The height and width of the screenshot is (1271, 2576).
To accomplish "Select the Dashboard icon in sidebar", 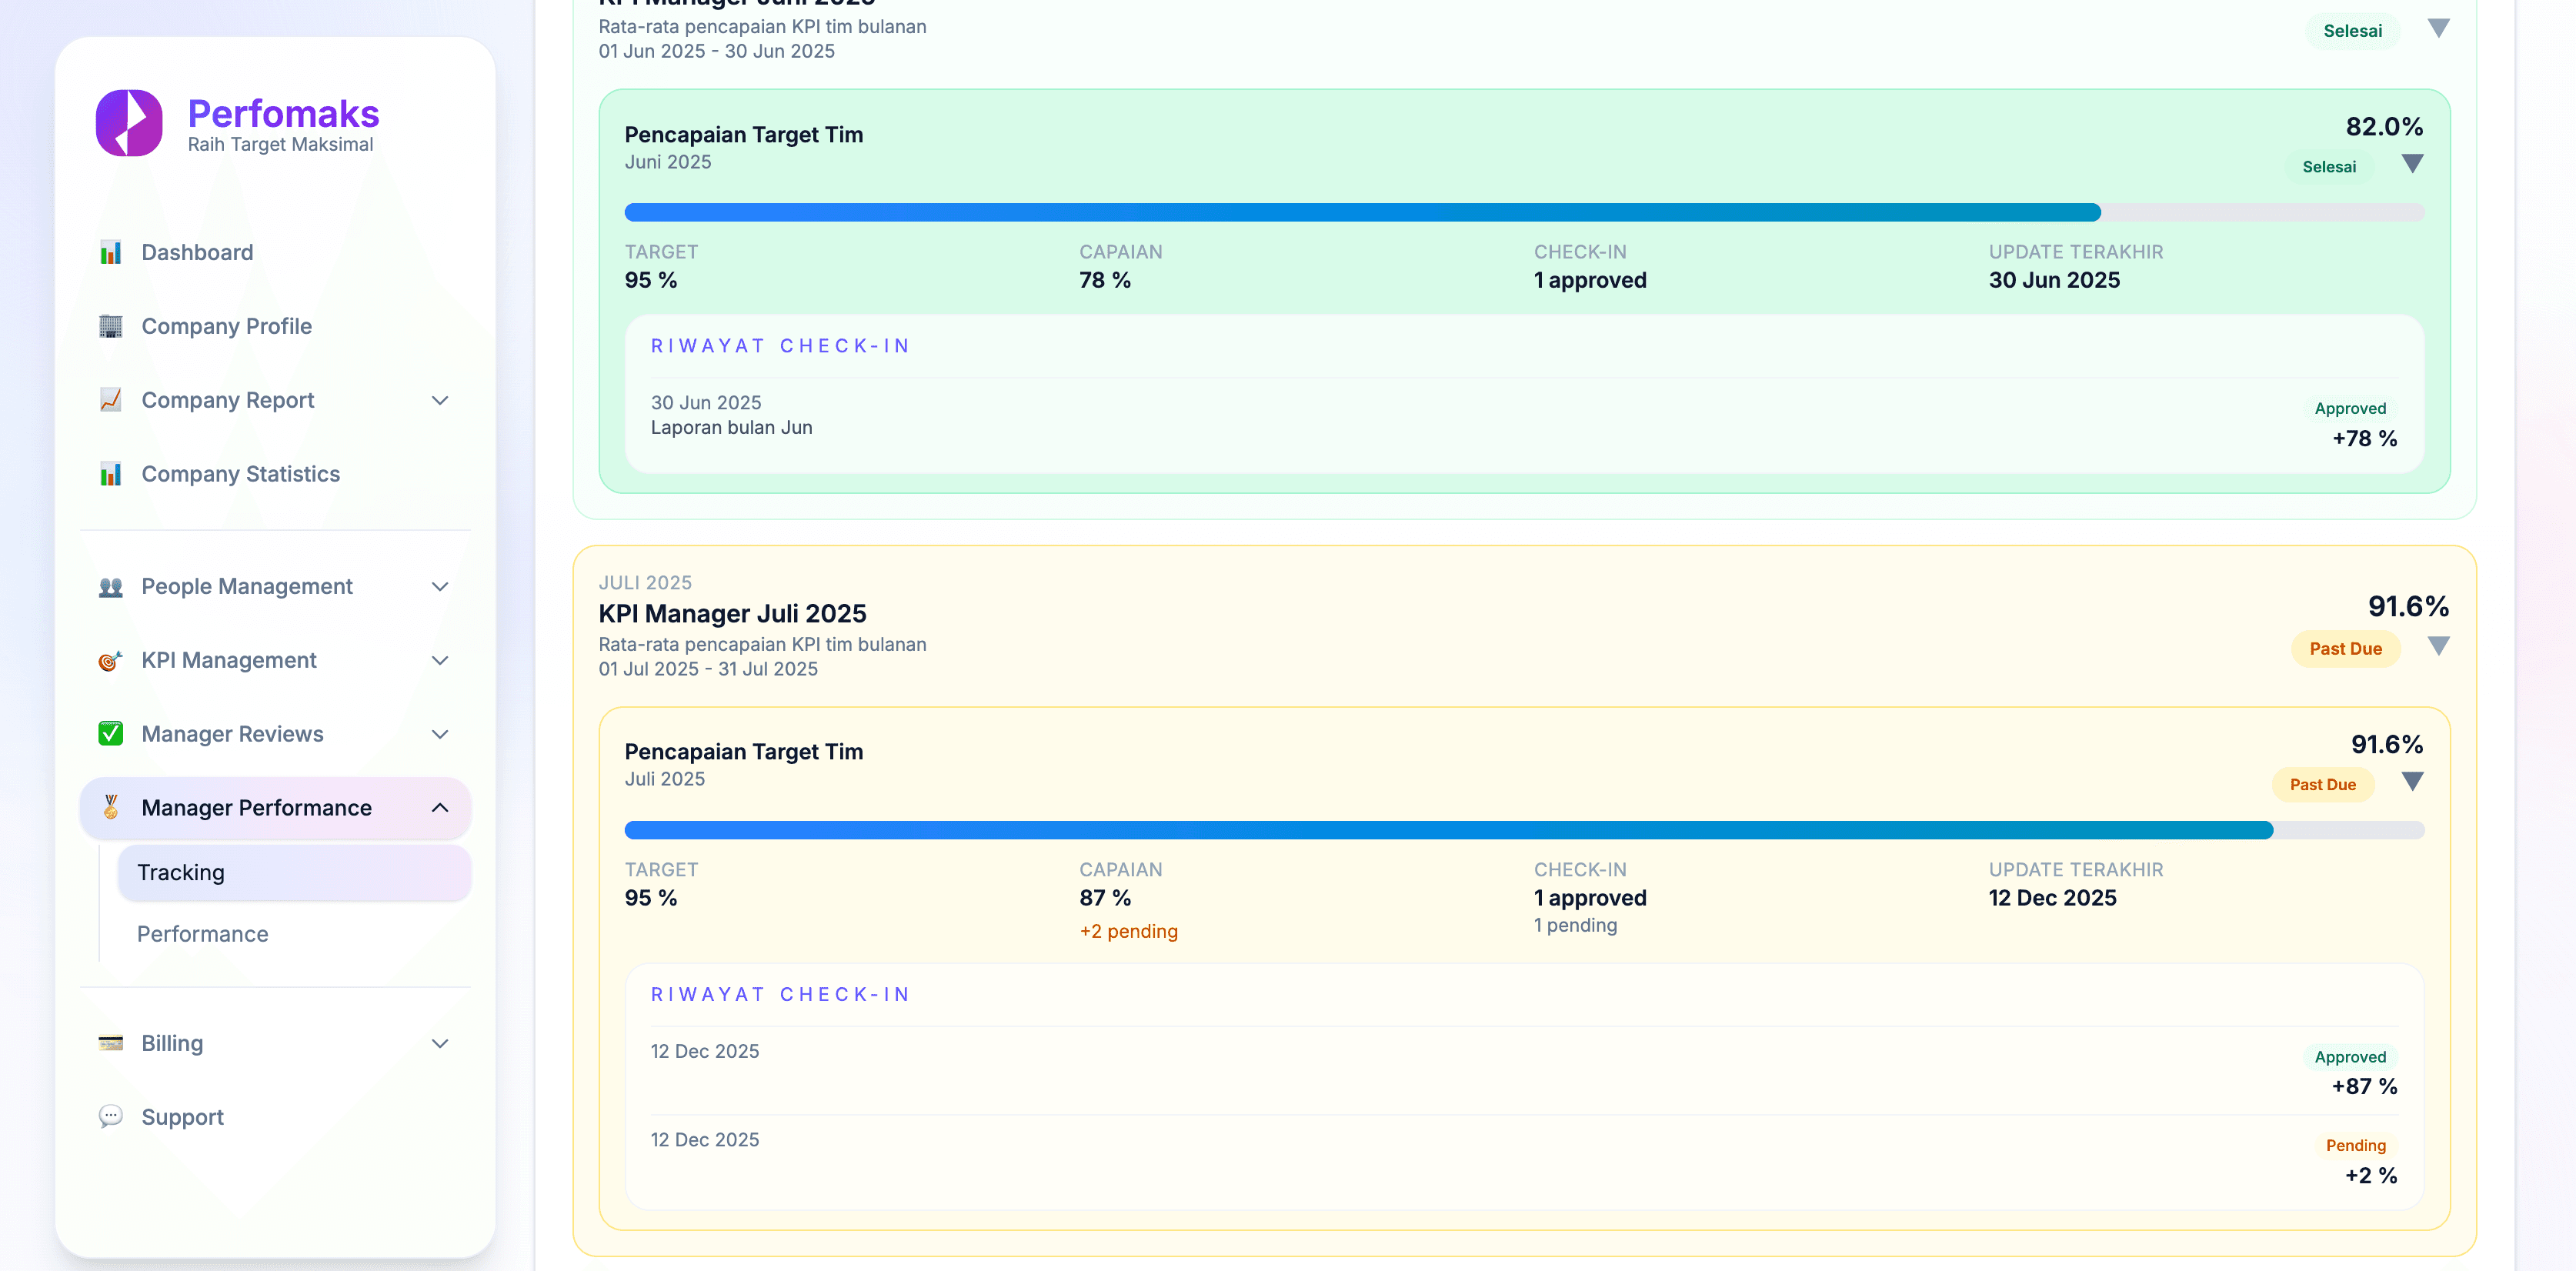I will [110, 252].
